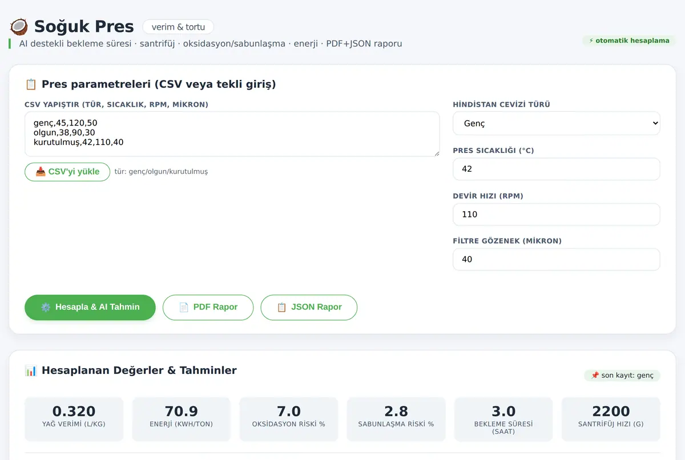685x460 pixels.
Task: Click the coconut logo icon
Action: coord(19,26)
